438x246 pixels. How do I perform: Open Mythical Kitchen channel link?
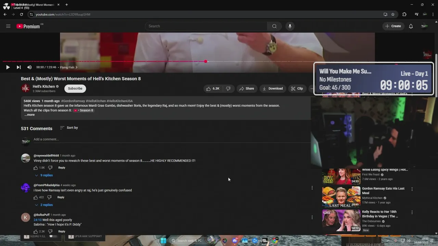click(372, 198)
